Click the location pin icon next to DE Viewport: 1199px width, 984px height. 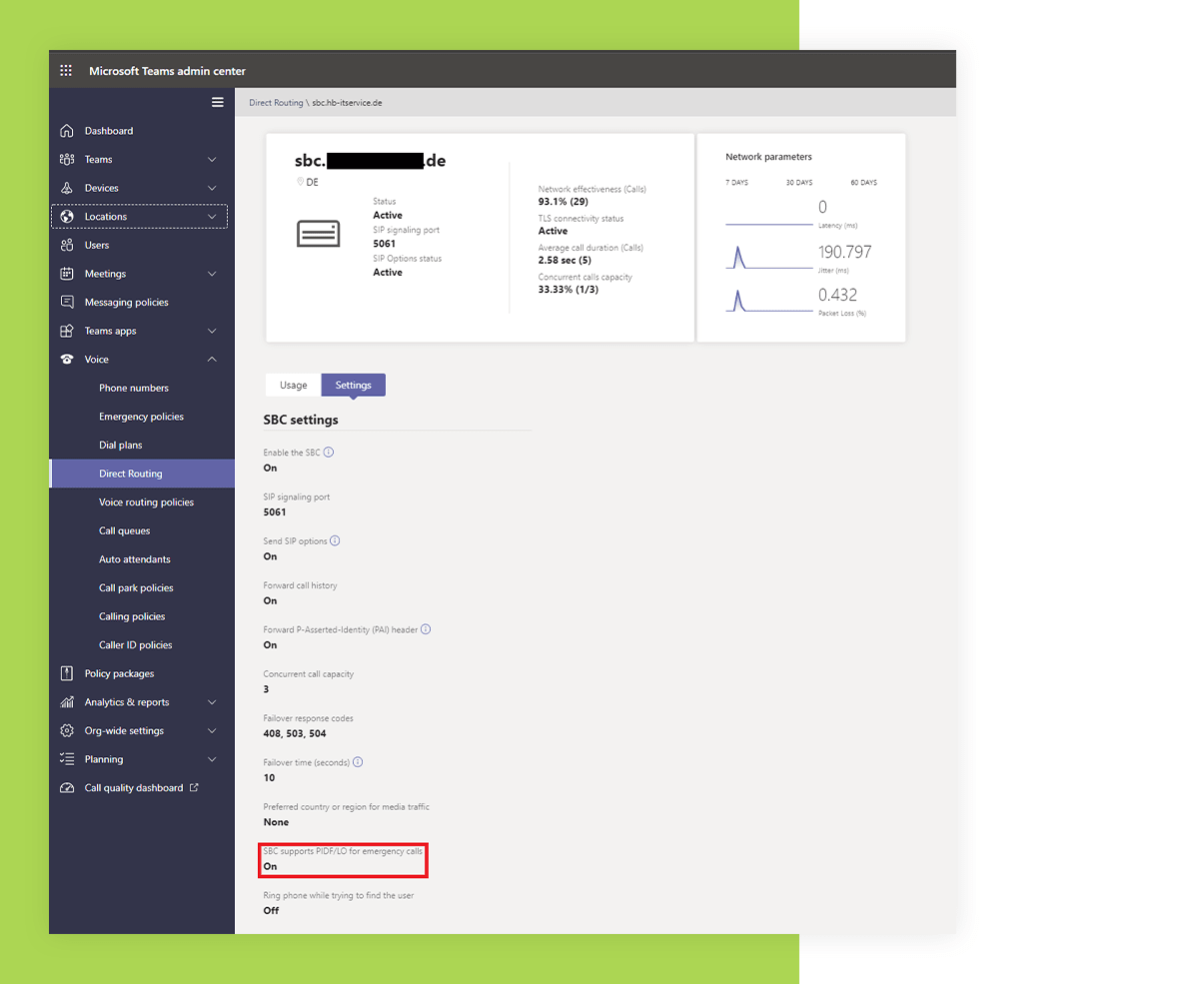point(300,182)
